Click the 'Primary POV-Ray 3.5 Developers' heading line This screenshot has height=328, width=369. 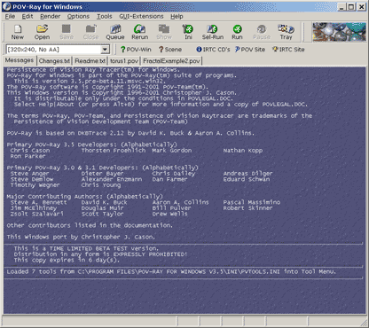coord(91,144)
